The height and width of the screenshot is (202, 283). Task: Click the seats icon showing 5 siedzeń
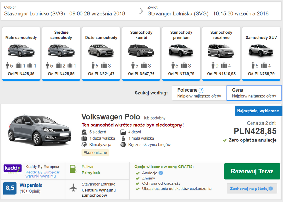[x=84, y=131]
